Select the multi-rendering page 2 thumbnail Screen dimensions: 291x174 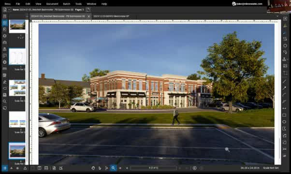(17, 88)
